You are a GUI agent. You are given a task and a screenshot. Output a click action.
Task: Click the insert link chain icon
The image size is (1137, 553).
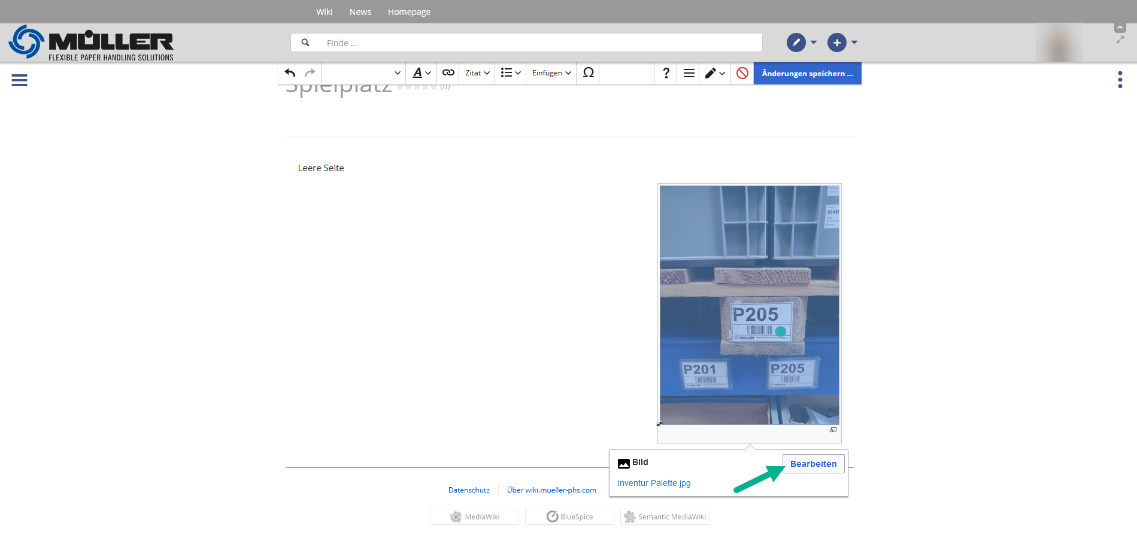[x=448, y=73]
